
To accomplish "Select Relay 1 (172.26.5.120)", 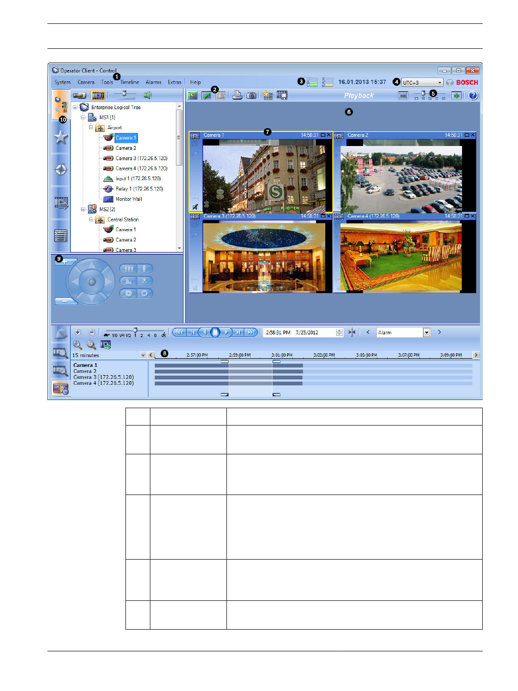I will click(139, 189).
